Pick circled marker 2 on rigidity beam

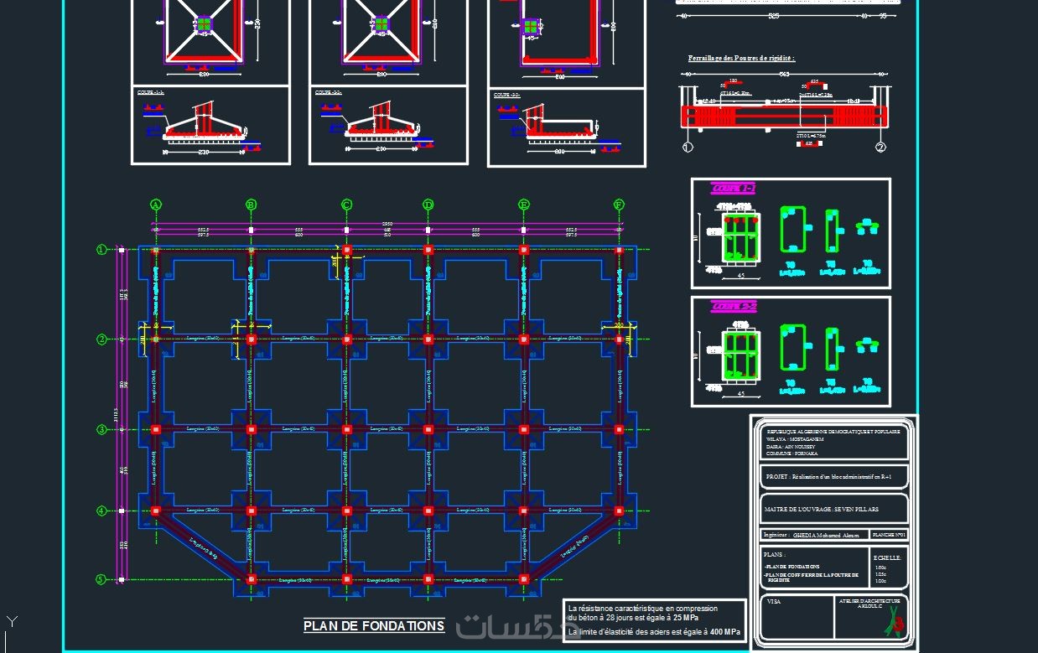click(x=880, y=148)
